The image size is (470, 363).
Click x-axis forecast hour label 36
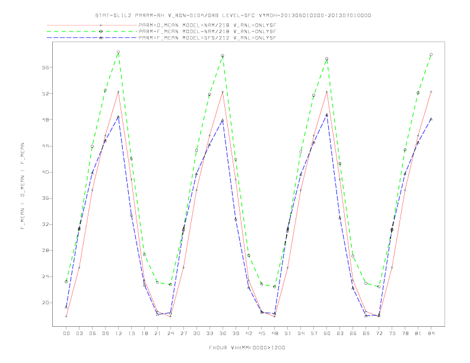(x=223, y=333)
